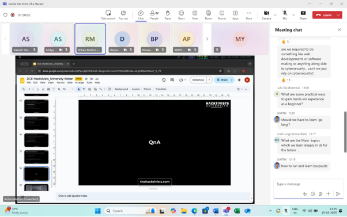Show previous participants with left chevron
The height and width of the screenshot is (217, 347).
(x=5, y=39)
